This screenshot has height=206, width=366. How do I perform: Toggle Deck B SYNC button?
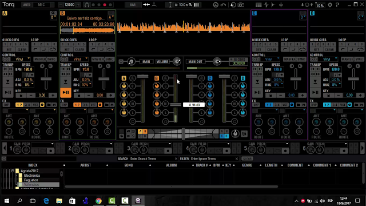click(x=109, y=60)
